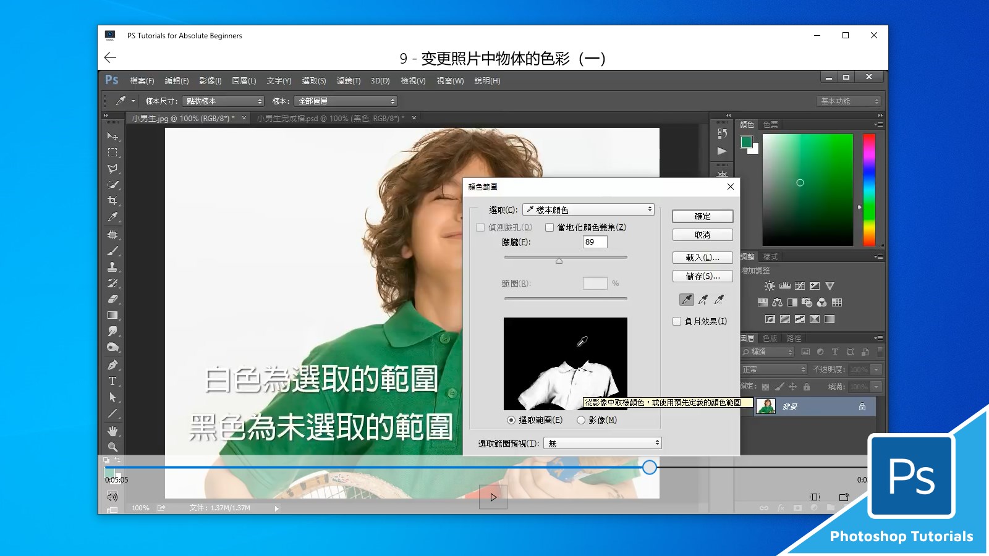Toggle the type layer filter icon

point(835,352)
